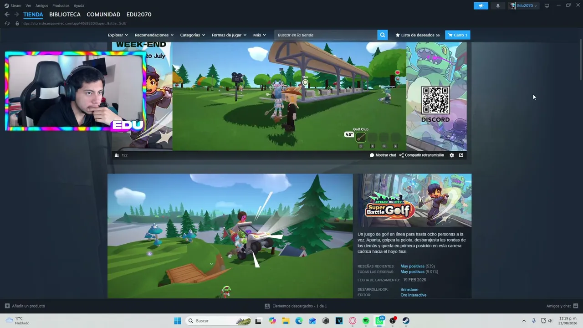Open the weather widget 17°C Nublado

(x=17, y=321)
